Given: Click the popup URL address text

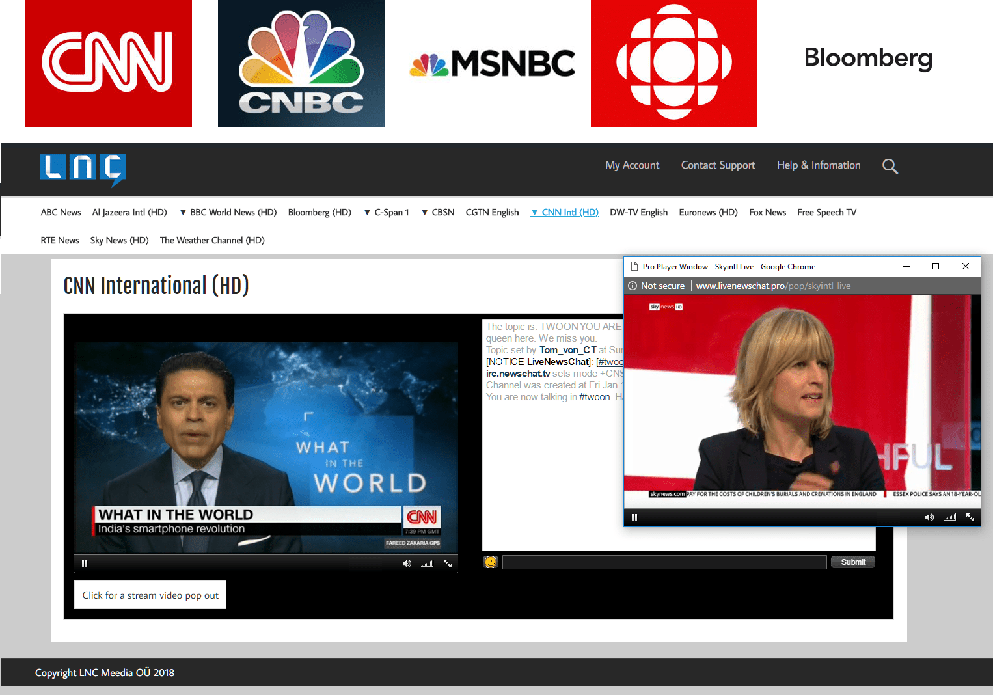Looking at the screenshot, I should click(773, 286).
